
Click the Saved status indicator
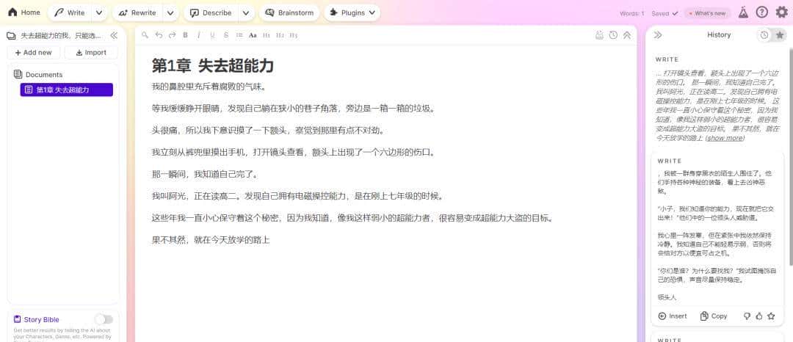(664, 14)
